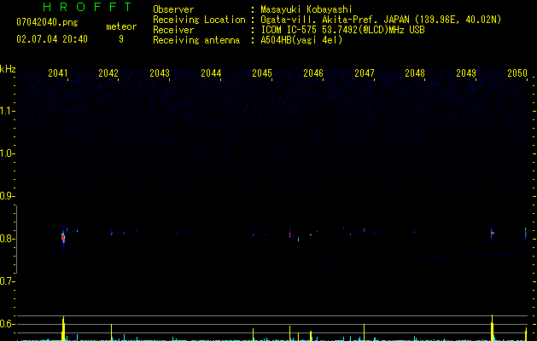The height and width of the screenshot is (341, 537).
Task: Click the 2043 time marker
Action: 160,73
